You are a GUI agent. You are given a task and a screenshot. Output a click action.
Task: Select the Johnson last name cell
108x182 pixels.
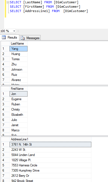(19, 70)
